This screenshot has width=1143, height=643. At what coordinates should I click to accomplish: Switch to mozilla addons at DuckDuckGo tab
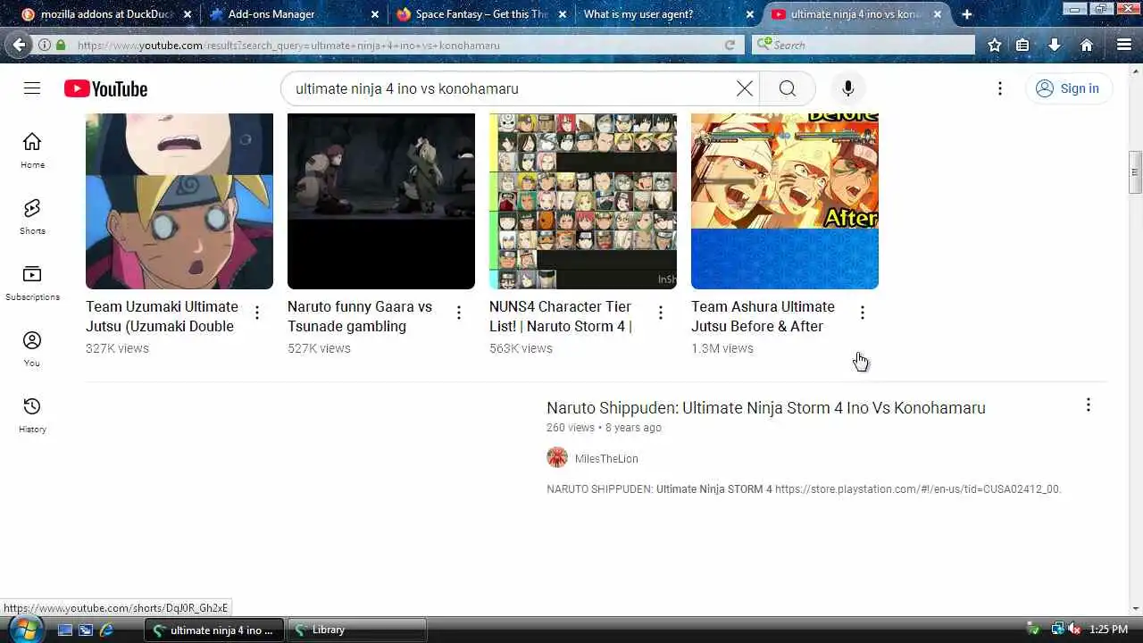tap(107, 14)
